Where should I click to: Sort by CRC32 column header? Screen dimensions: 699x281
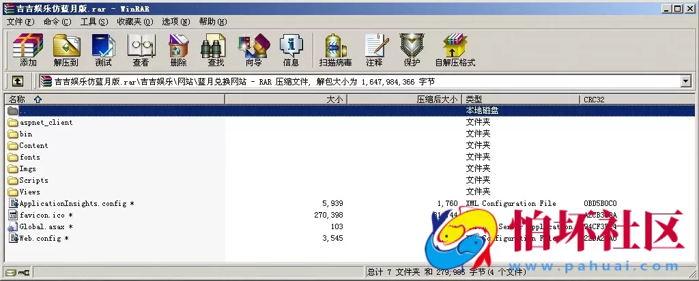pyautogui.click(x=638, y=100)
